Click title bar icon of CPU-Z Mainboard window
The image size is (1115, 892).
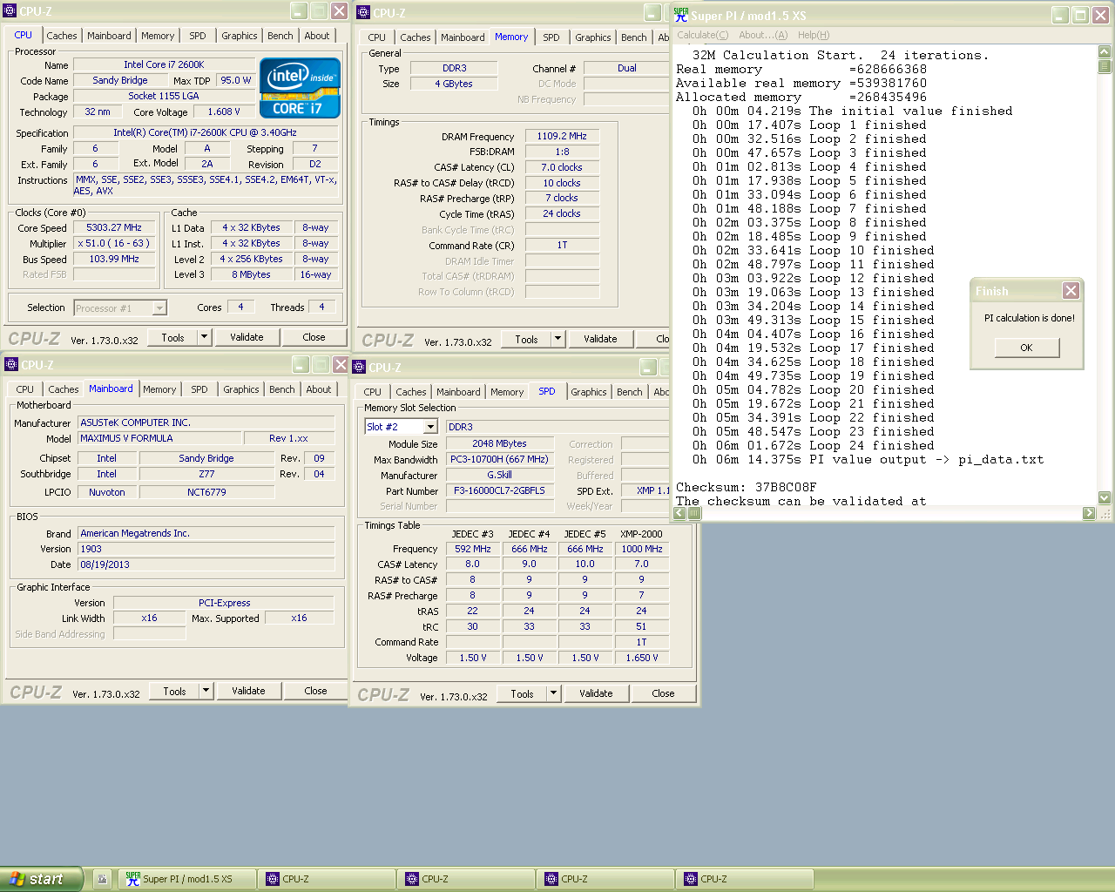click(x=11, y=364)
